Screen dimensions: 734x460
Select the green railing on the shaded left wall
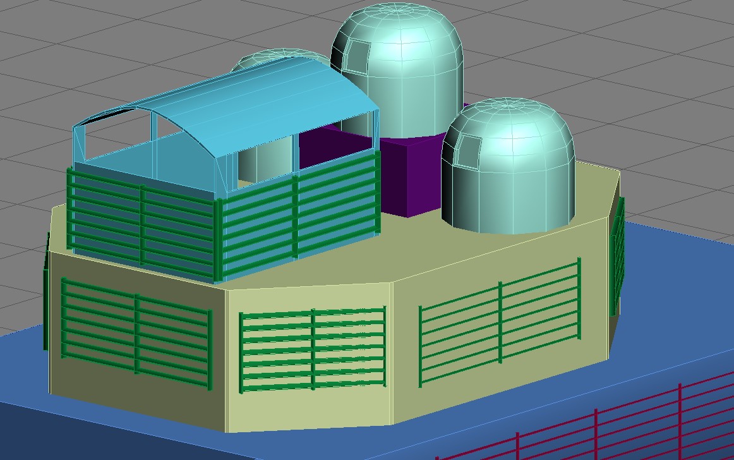136,334
